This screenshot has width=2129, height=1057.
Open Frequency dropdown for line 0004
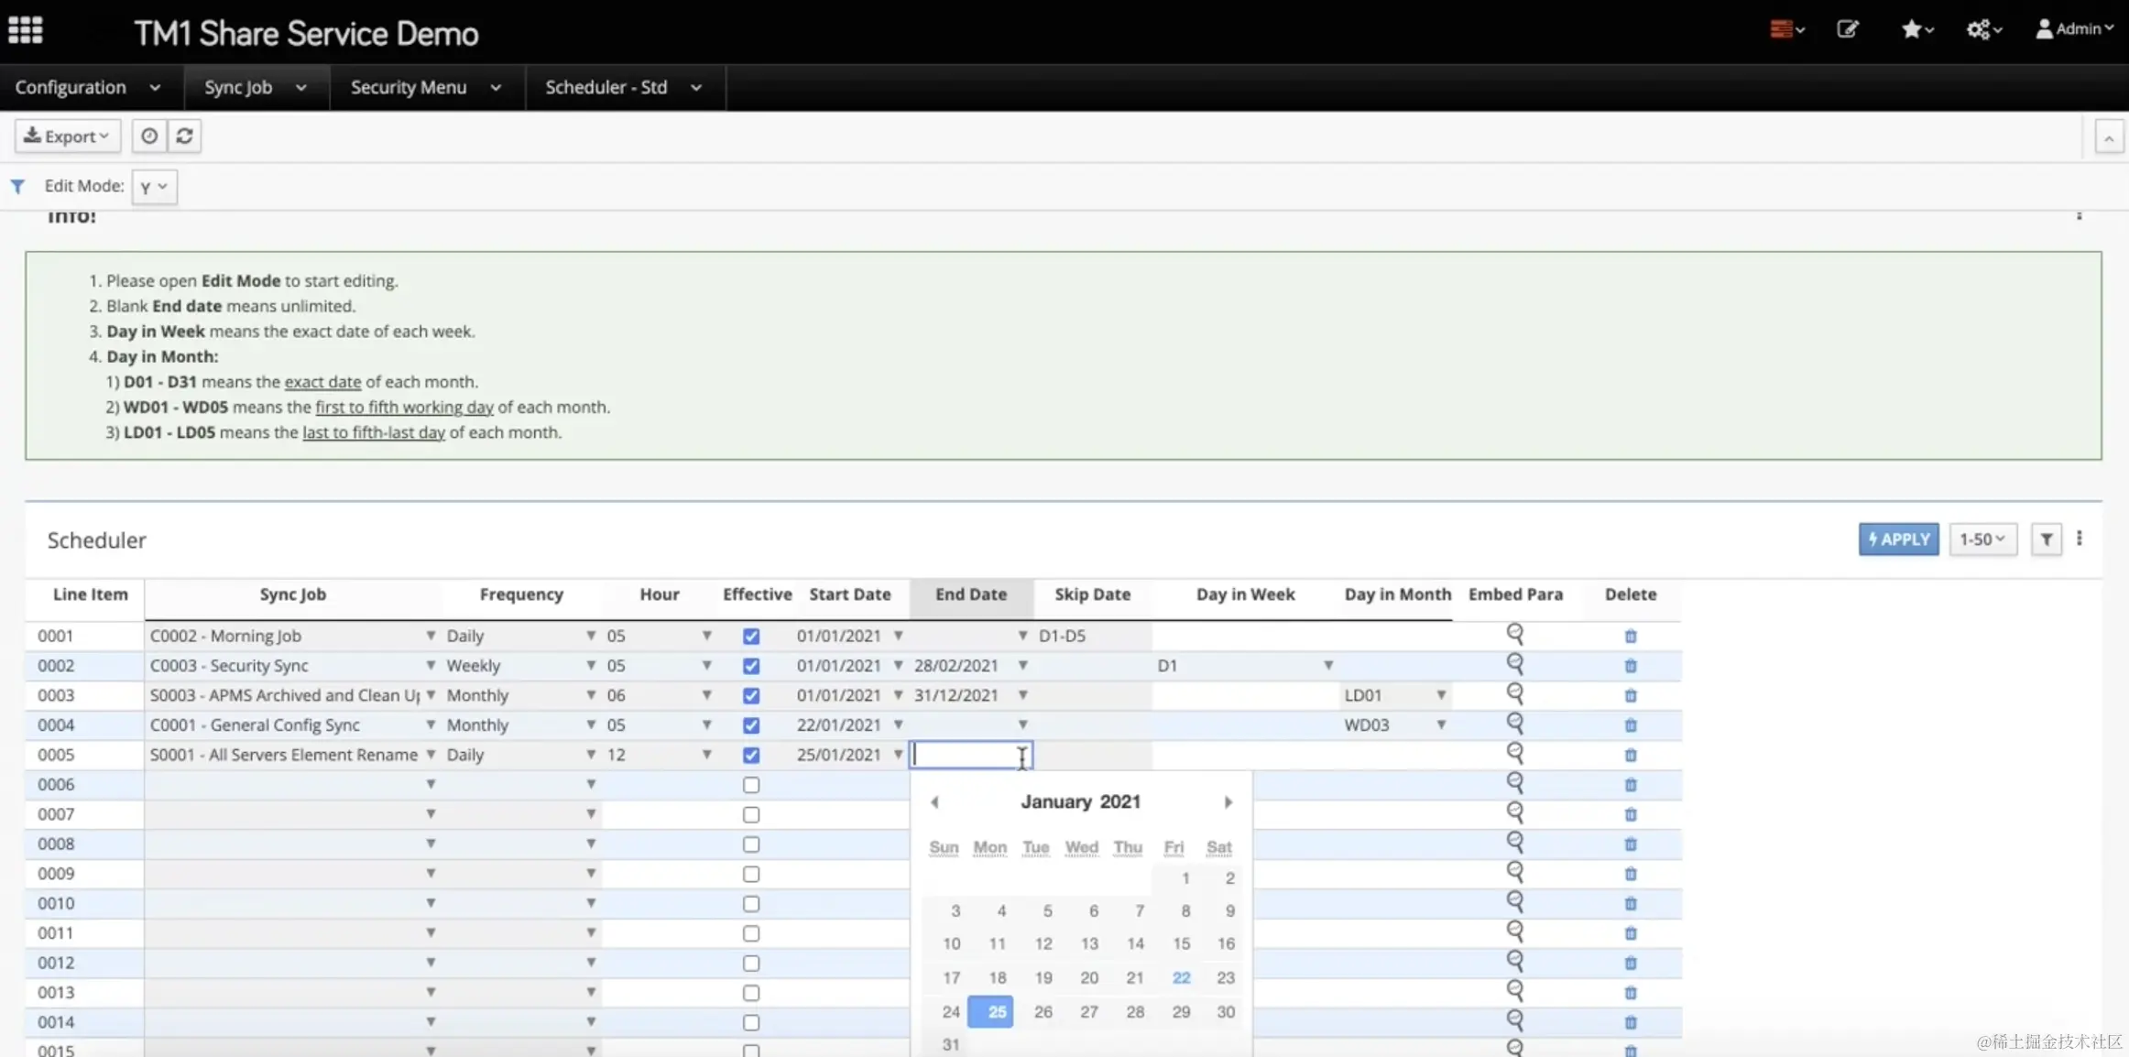click(591, 725)
